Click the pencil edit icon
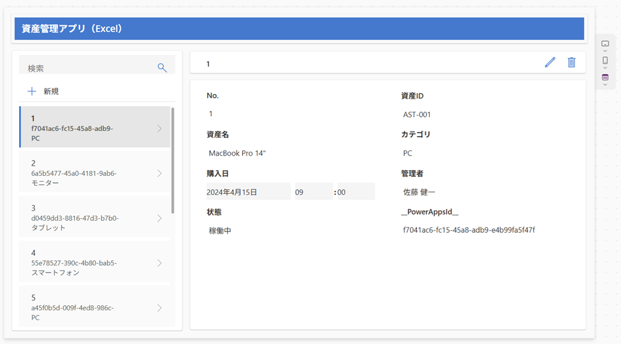Viewport: 621px width, 344px height. point(550,62)
